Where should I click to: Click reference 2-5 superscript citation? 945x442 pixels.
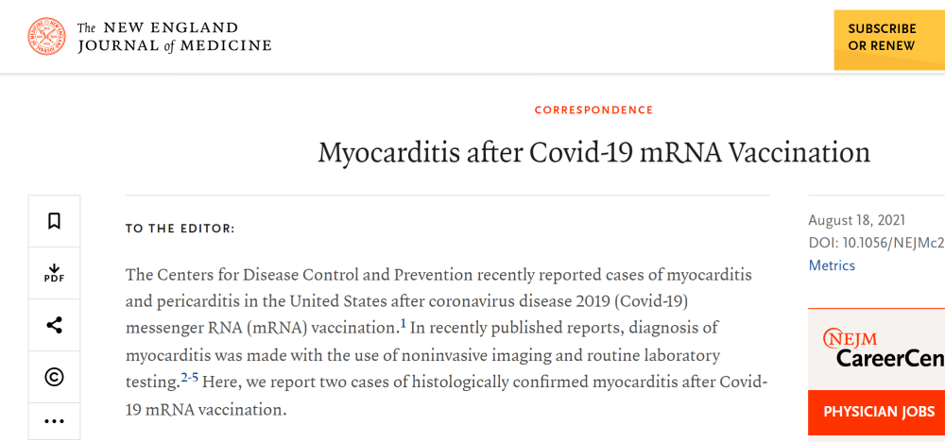click(189, 377)
